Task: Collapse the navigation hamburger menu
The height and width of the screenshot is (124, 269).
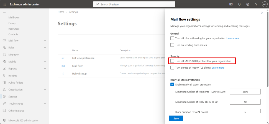Action: point(4,12)
